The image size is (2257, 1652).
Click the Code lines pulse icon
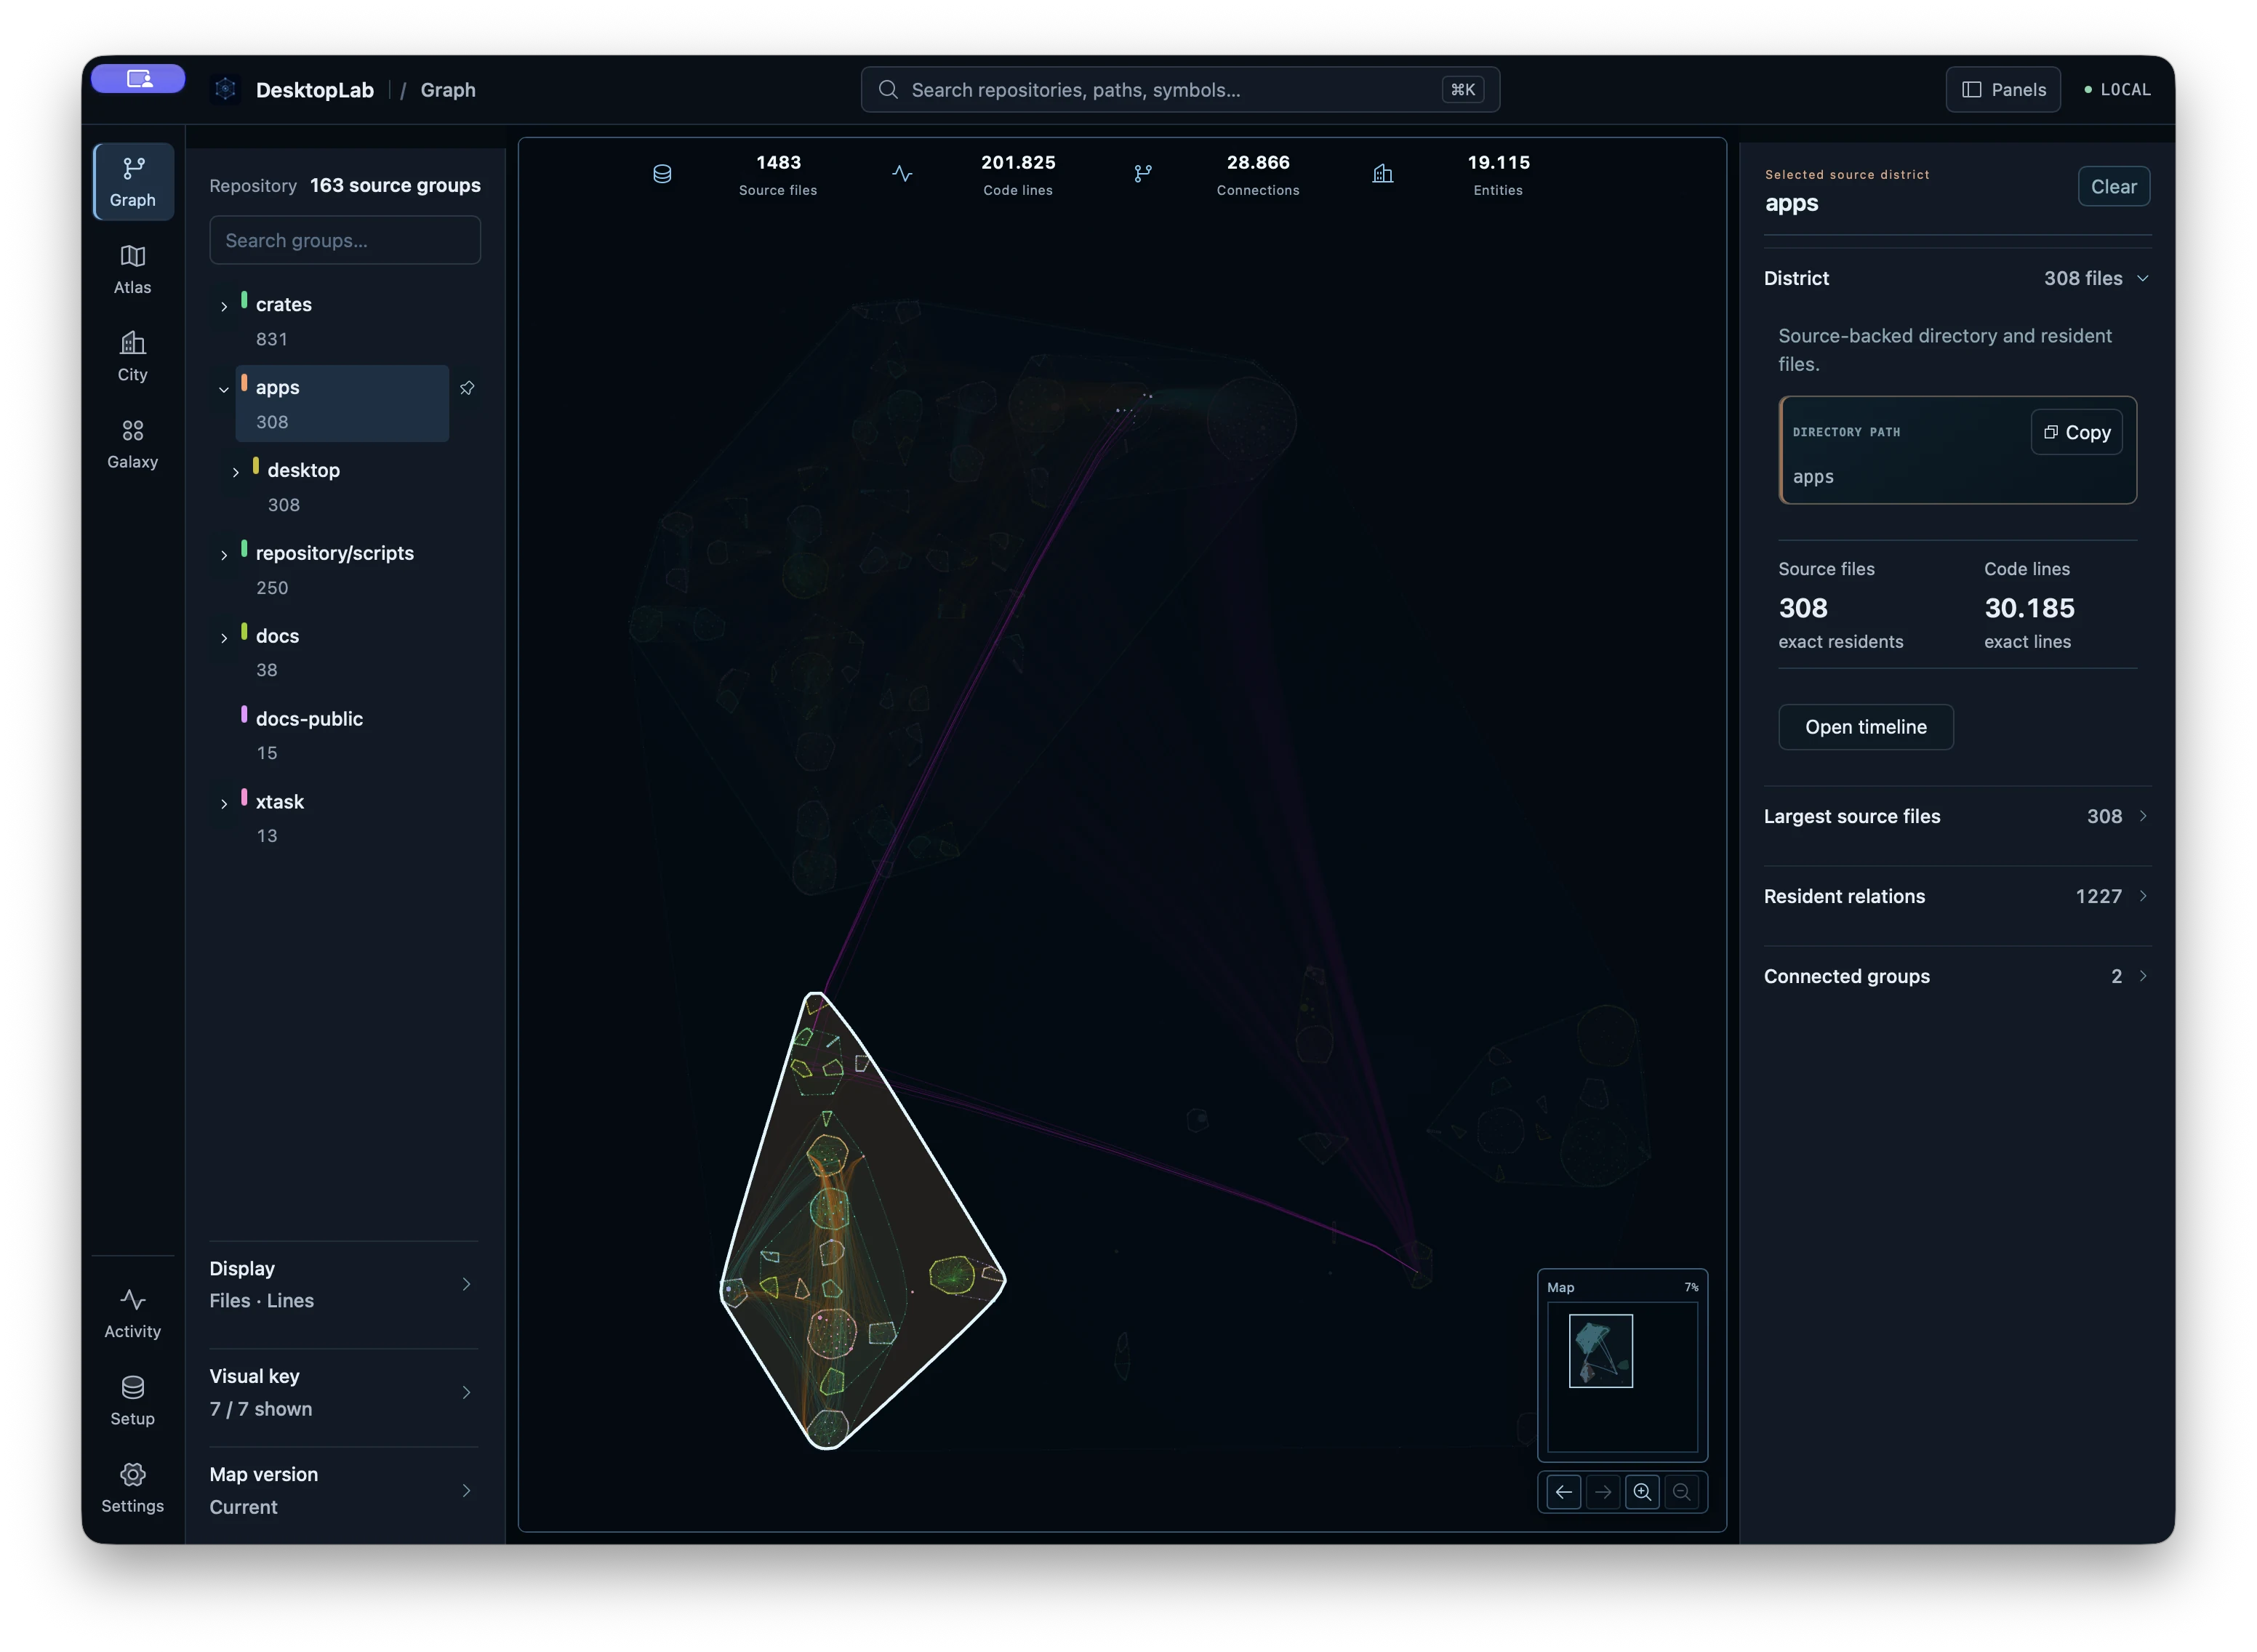tap(902, 174)
